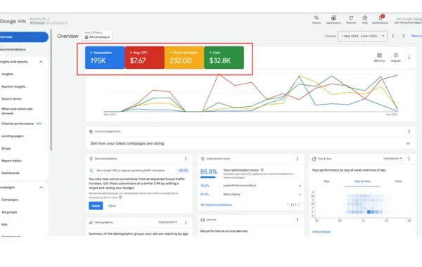
Task: Collapse the Campaigns sidebar section
Action: coord(41,188)
